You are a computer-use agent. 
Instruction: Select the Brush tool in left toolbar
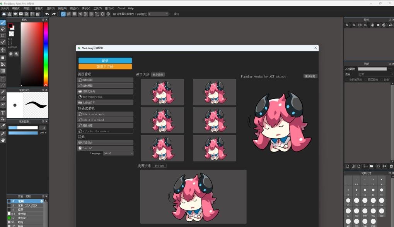(x=3, y=22)
